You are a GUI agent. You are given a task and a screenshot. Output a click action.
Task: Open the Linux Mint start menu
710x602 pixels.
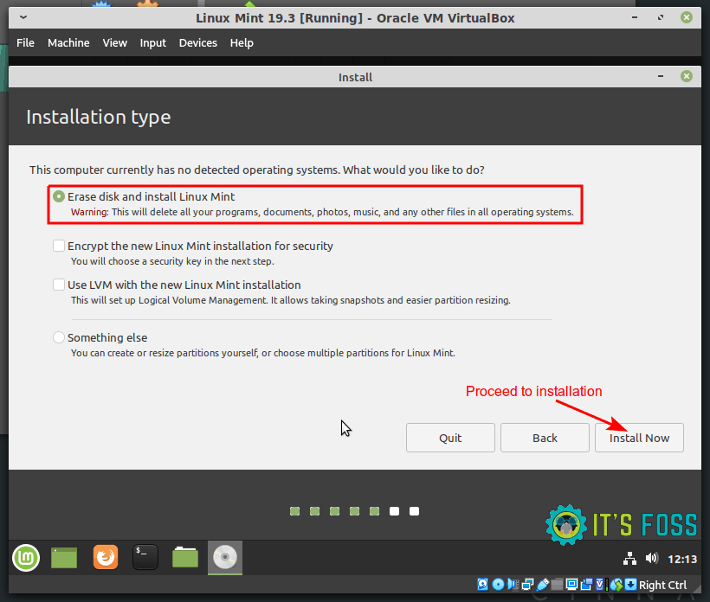[25, 558]
